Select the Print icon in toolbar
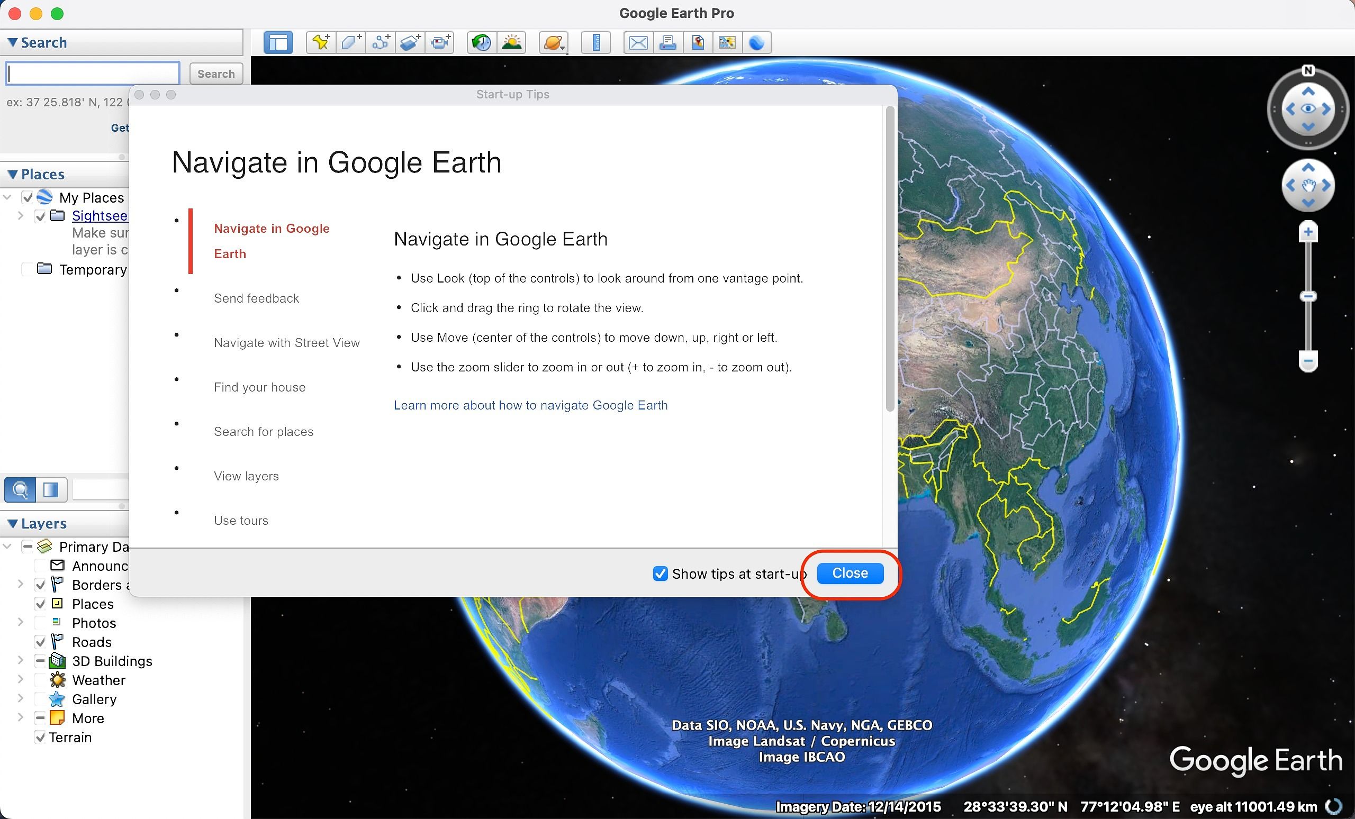The image size is (1355, 819). pyautogui.click(x=667, y=42)
